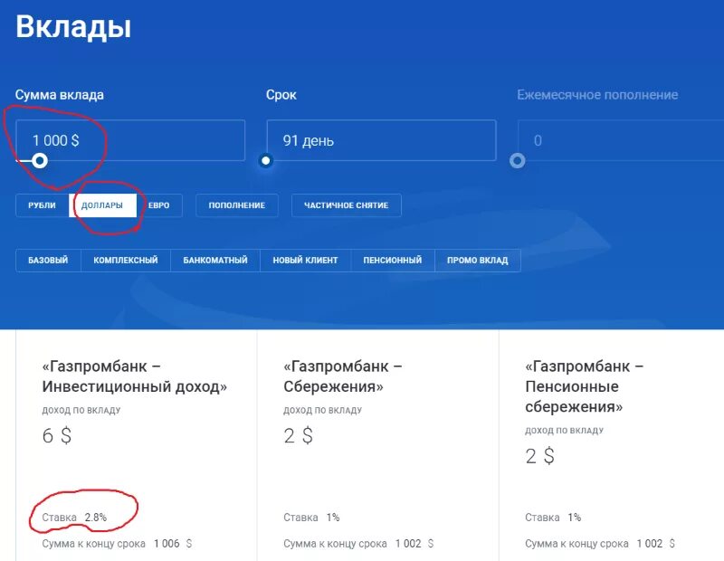Click the Ставка 2.8% rate text

click(74, 518)
